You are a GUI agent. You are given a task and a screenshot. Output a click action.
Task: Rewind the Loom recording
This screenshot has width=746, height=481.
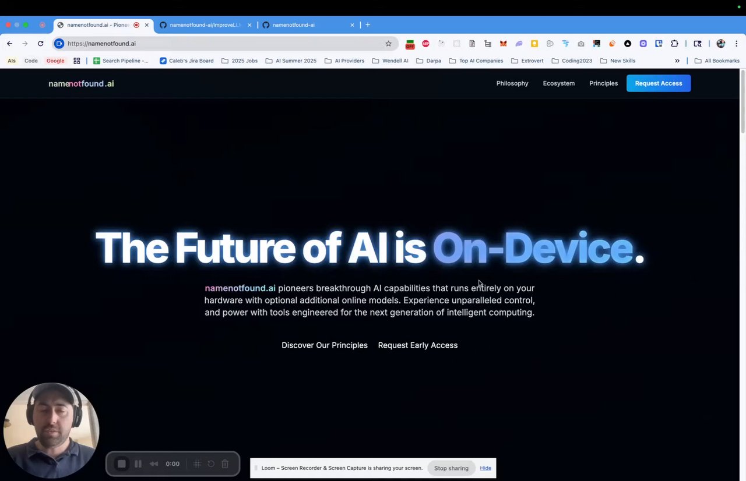coord(154,464)
